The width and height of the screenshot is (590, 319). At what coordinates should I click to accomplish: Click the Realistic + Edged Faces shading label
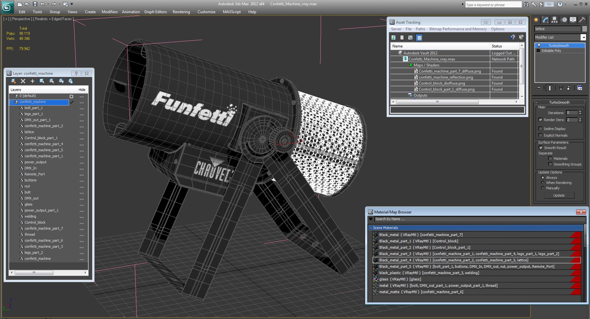pos(53,19)
